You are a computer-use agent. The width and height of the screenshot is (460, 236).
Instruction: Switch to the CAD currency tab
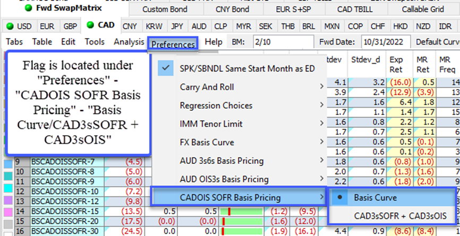(x=101, y=25)
